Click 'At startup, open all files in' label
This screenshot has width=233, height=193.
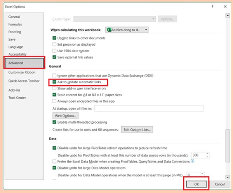coord(72,109)
